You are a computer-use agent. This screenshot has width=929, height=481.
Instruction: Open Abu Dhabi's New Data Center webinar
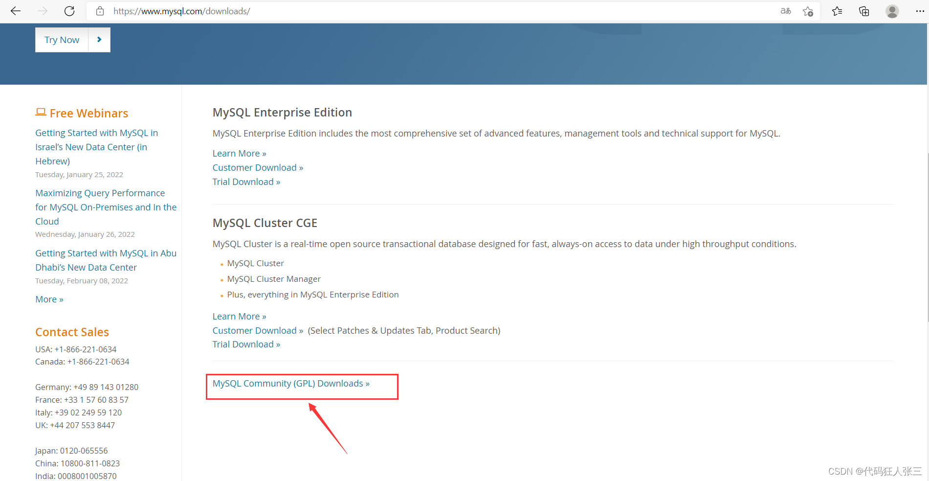point(106,260)
